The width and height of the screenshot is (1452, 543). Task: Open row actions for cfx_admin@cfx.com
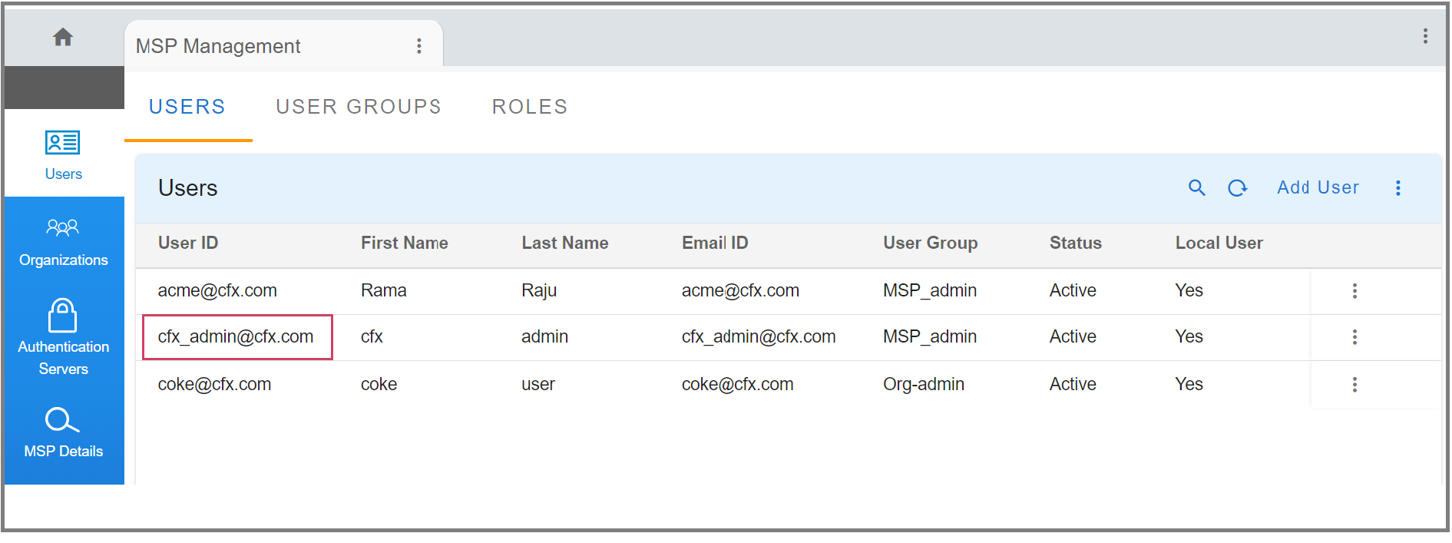tap(1354, 336)
